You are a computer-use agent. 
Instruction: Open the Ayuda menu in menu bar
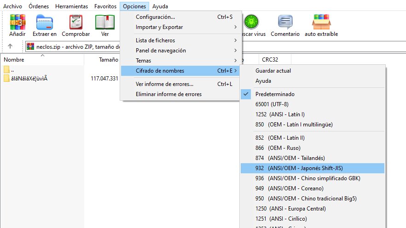(x=160, y=6)
